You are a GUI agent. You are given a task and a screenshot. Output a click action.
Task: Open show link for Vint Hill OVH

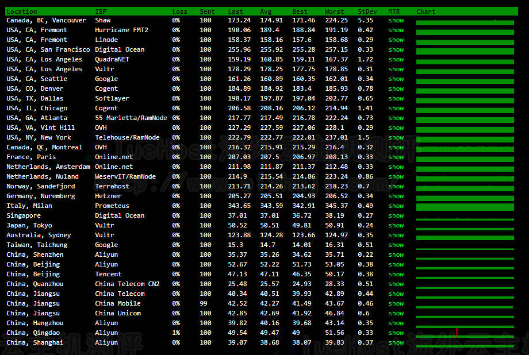pyautogui.click(x=396, y=128)
